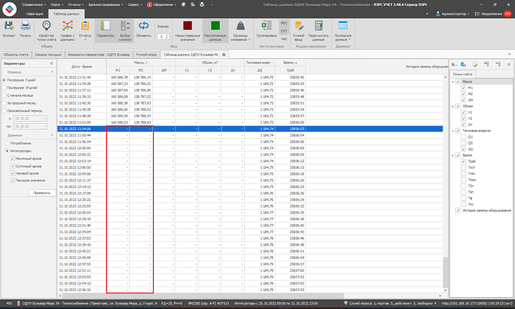The width and height of the screenshot is (515, 309).
Task: Open the Опрос menu
Action: click(57, 4)
